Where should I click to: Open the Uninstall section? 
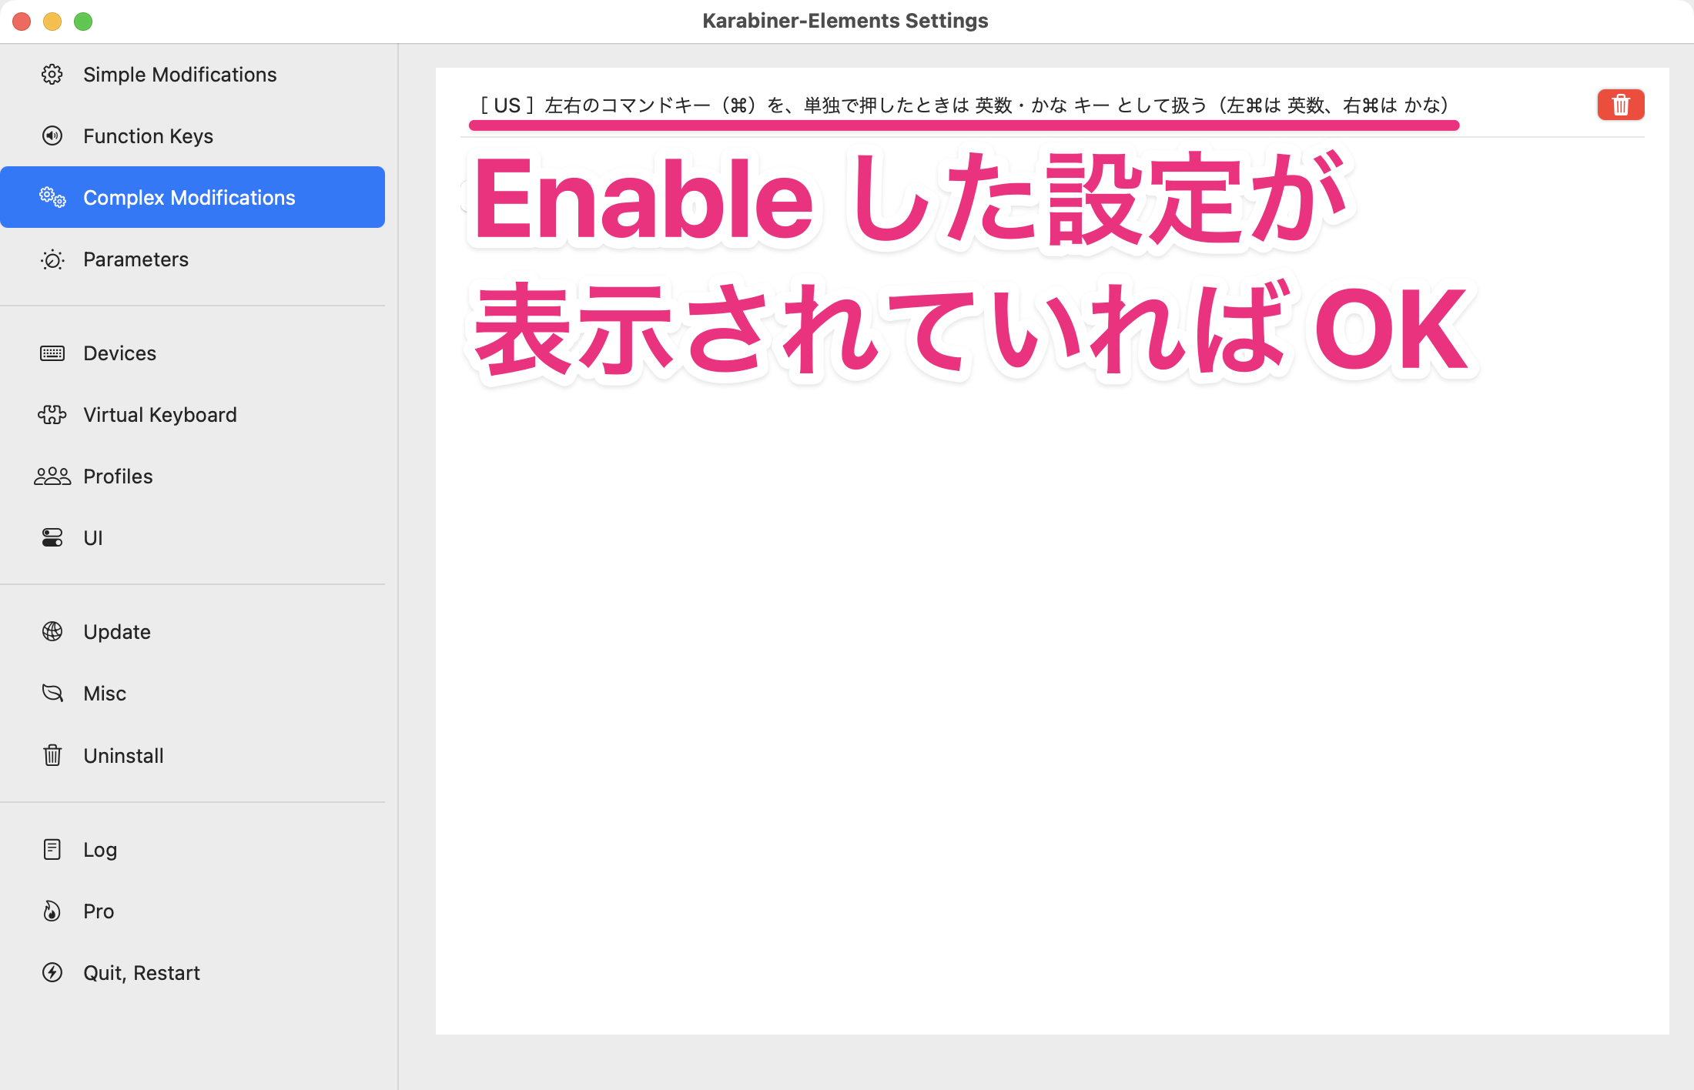[123, 755]
